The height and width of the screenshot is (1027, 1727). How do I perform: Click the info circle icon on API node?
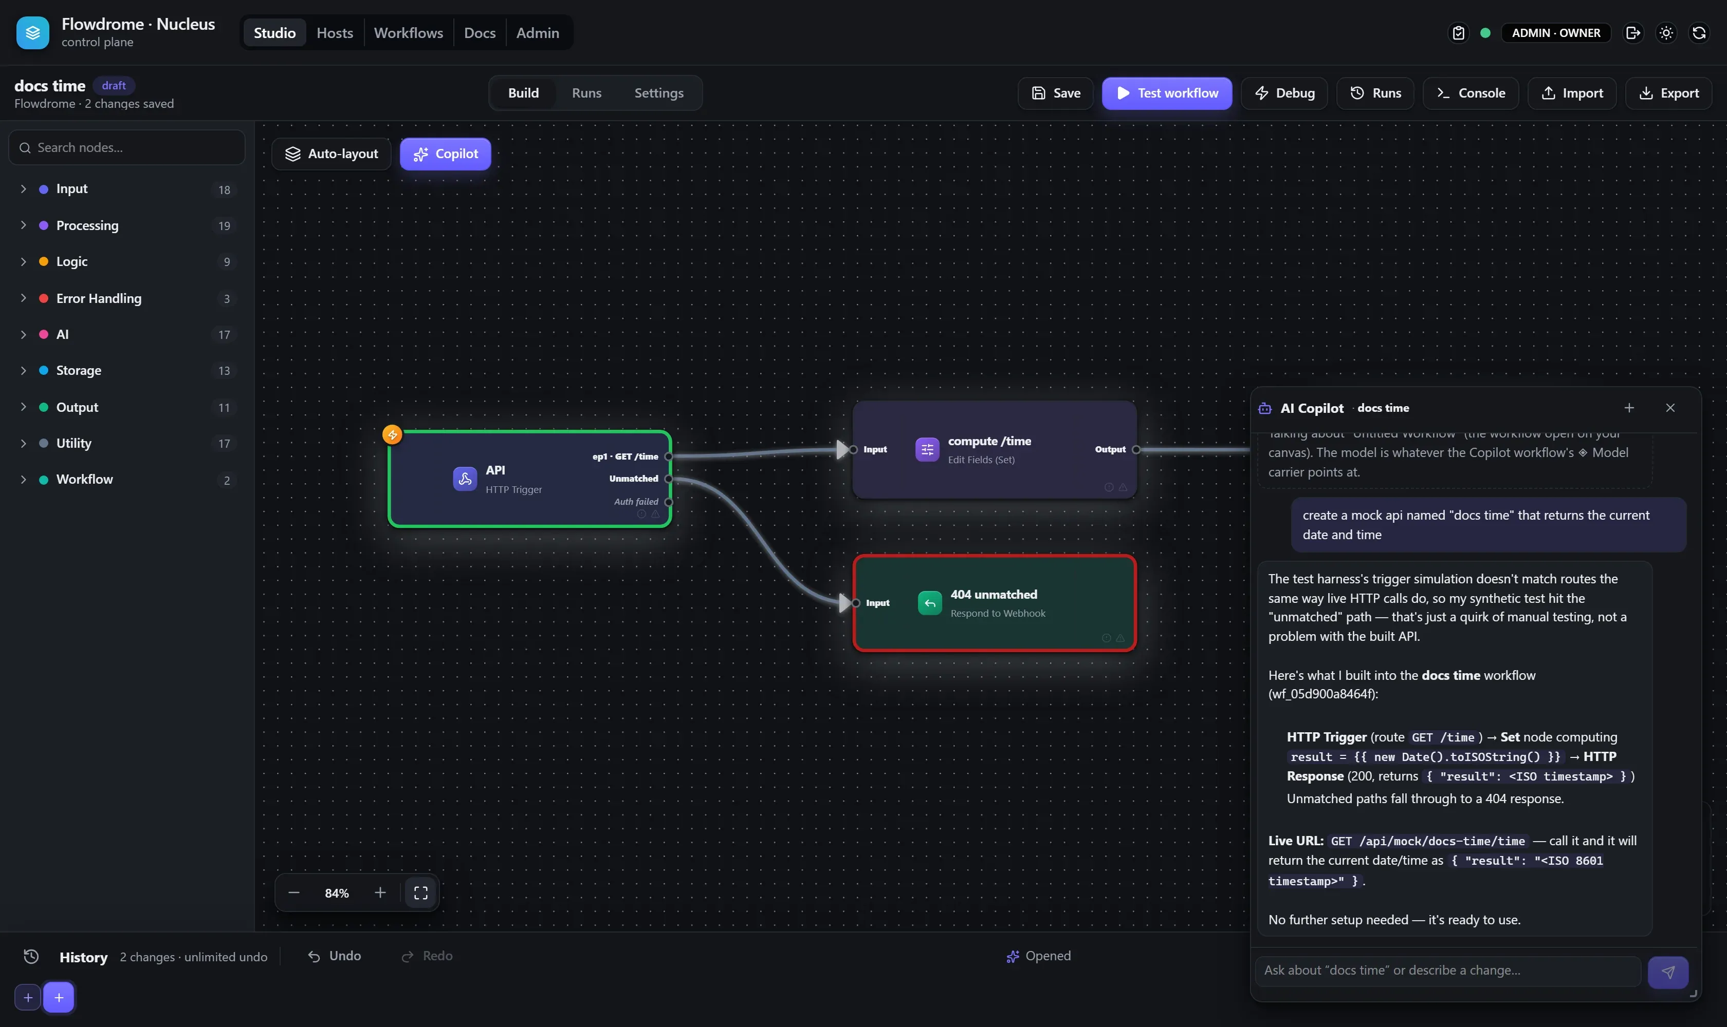coord(641,513)
